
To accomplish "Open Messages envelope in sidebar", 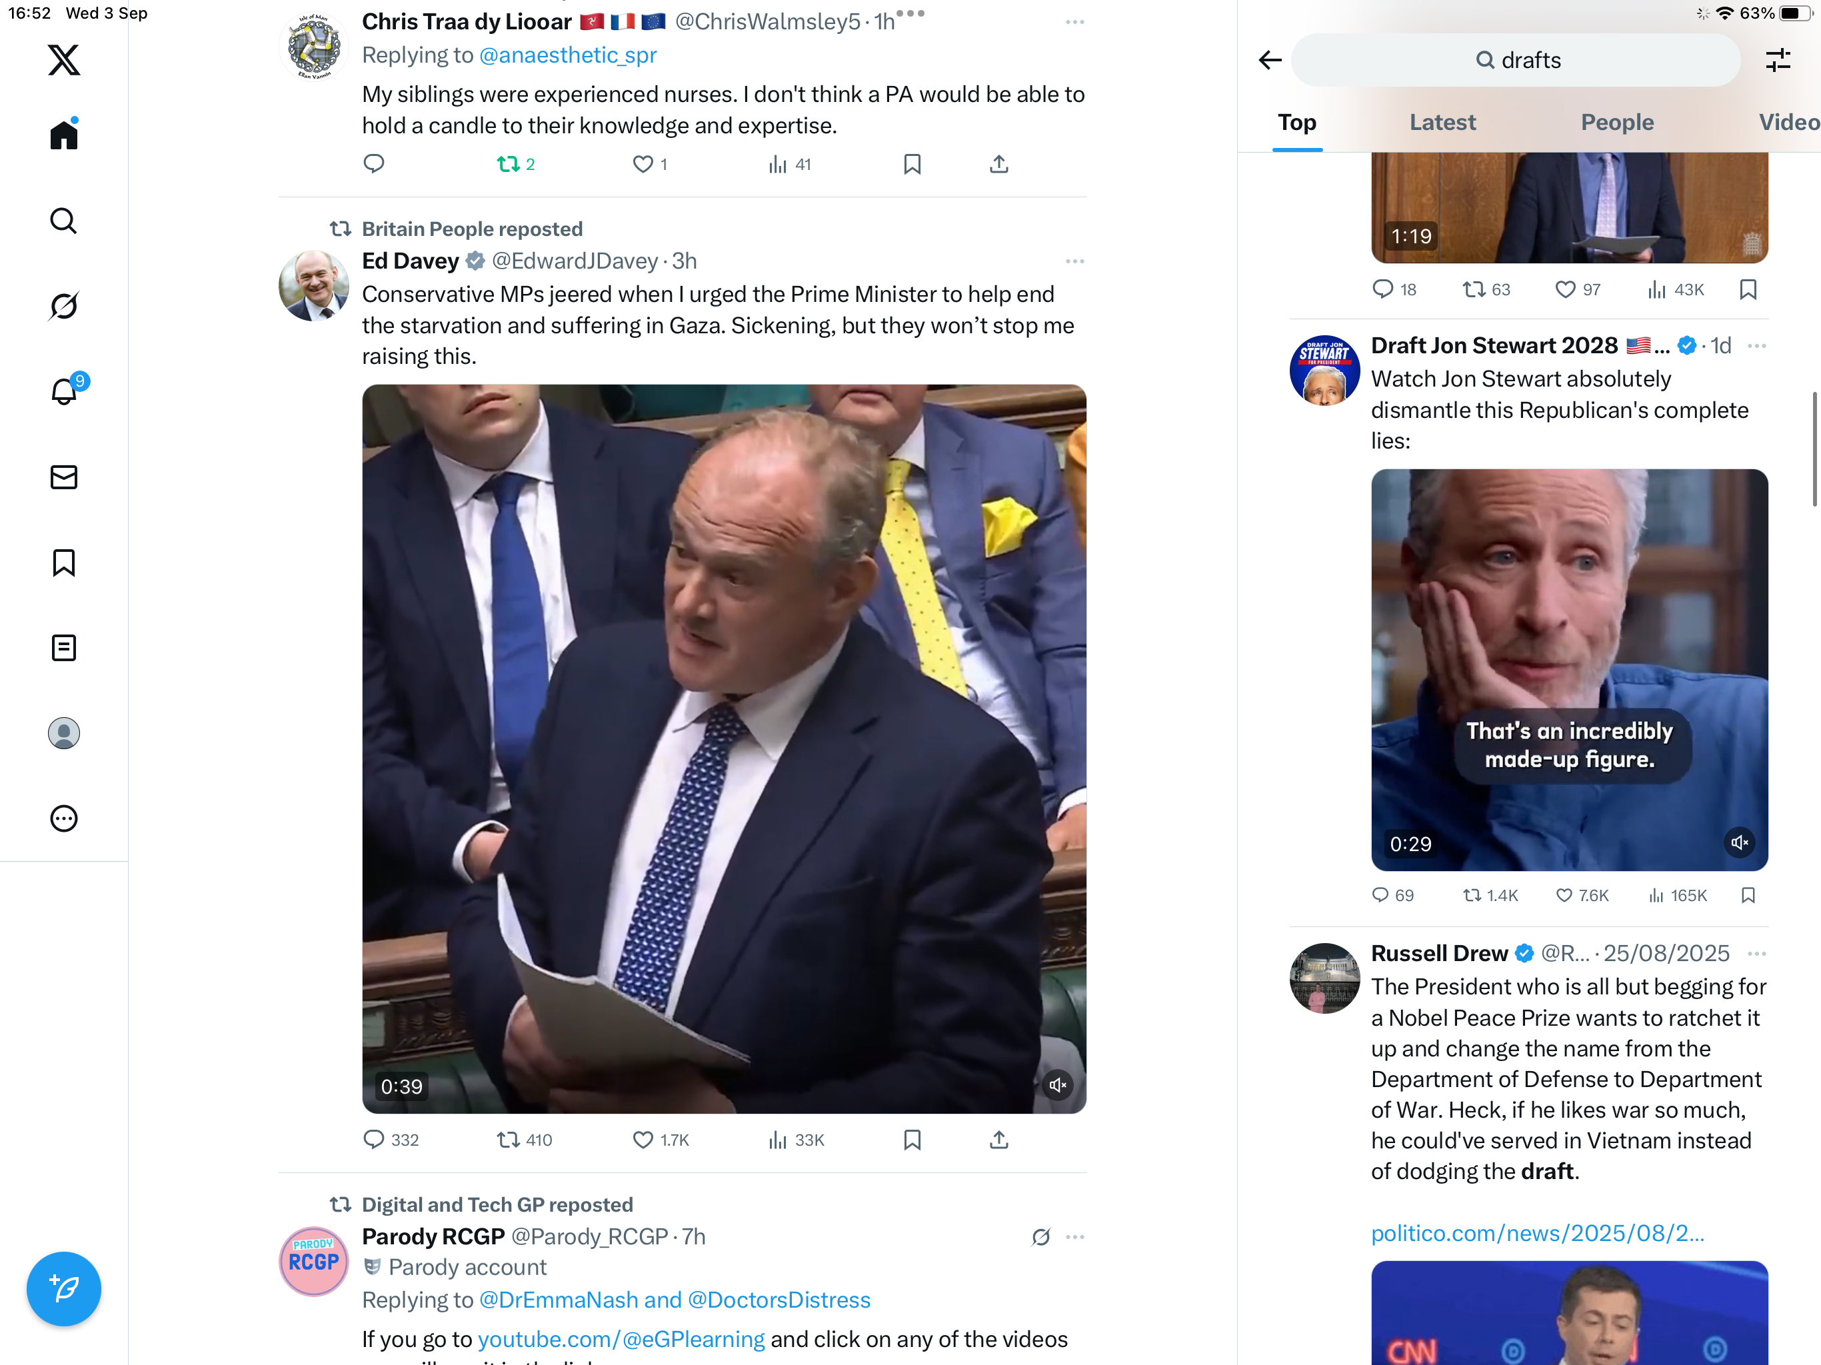I will tap(63, 477).
